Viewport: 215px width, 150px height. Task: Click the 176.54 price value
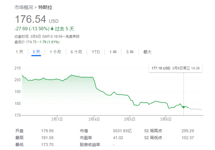tap(30, 19)
